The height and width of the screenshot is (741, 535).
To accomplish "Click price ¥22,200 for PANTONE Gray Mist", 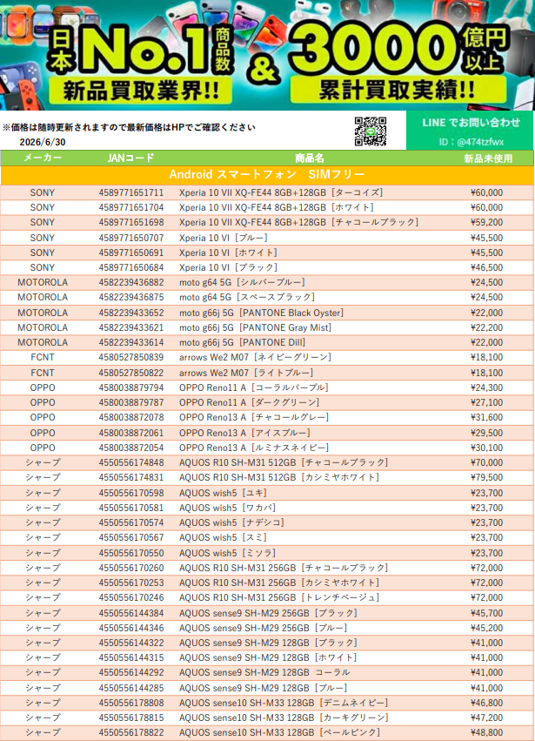I will [x=487, y=327].
